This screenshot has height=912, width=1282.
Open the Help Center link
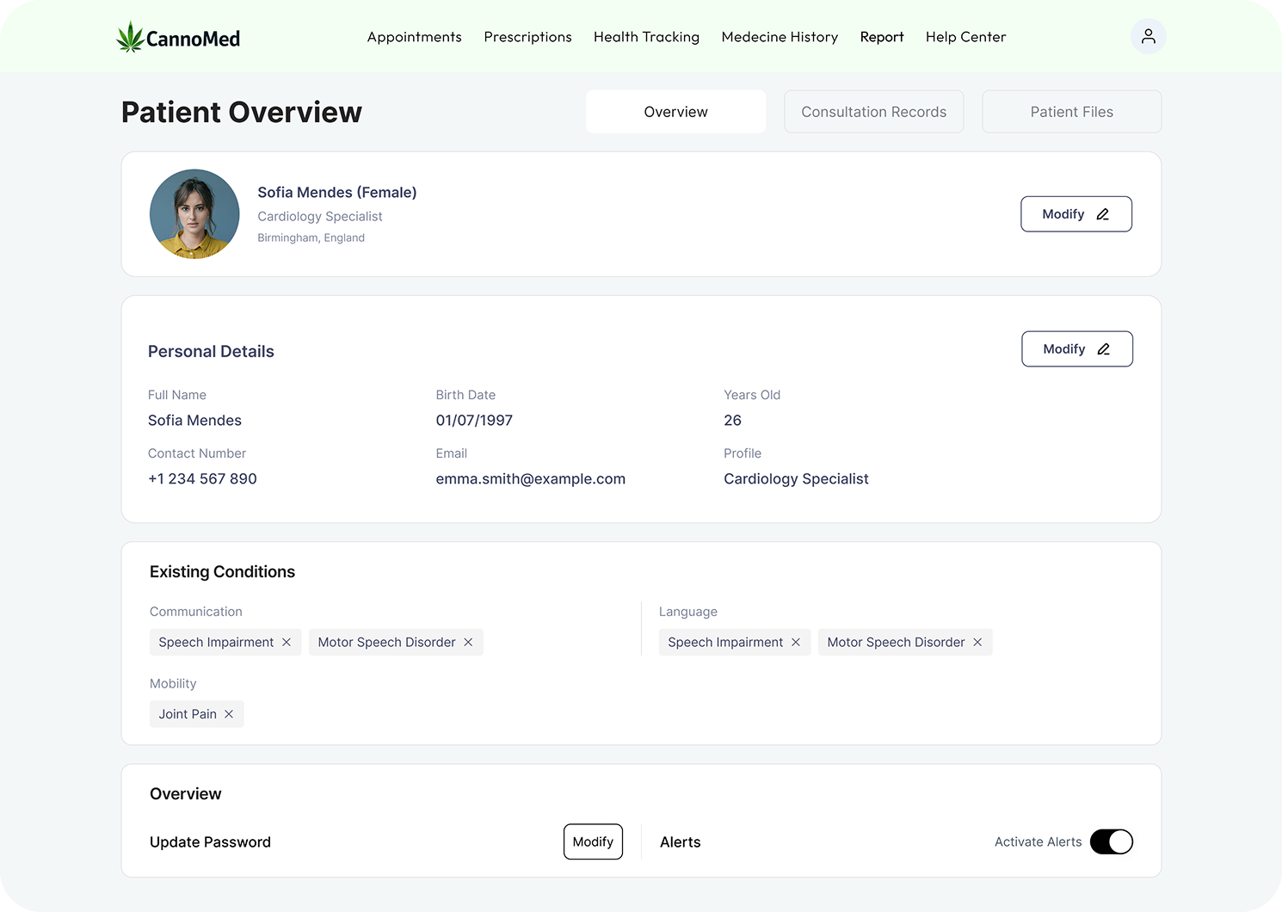[965, 37]
